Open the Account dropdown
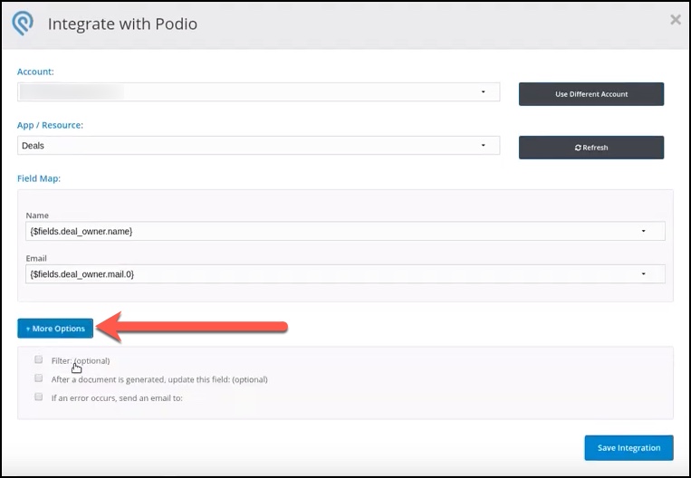The height and width of the screenshot is (478, 691). coord(258,91)
